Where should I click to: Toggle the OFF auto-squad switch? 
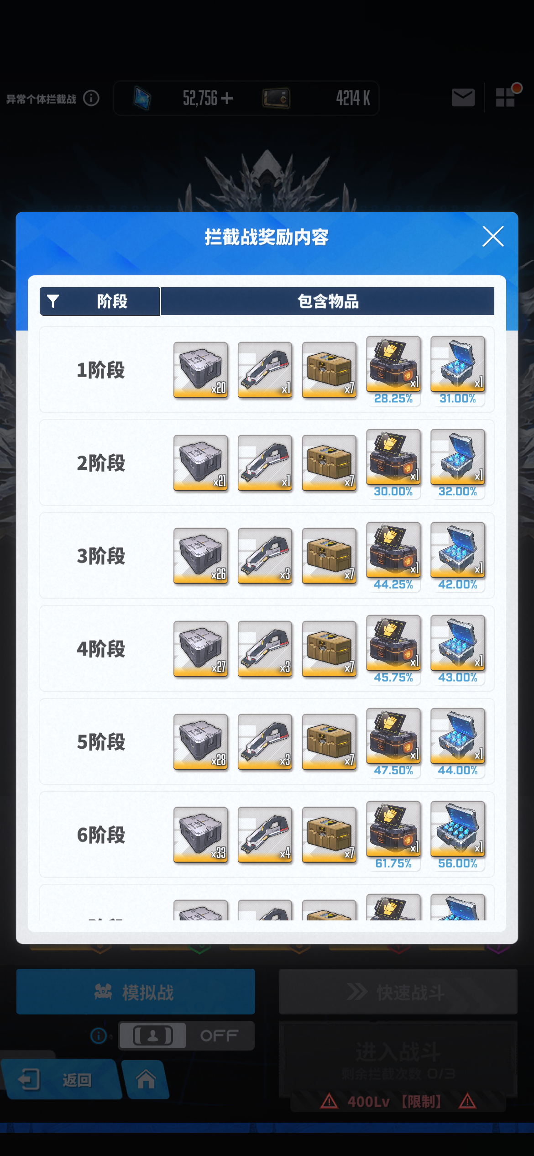click(x=186, y=1035)
